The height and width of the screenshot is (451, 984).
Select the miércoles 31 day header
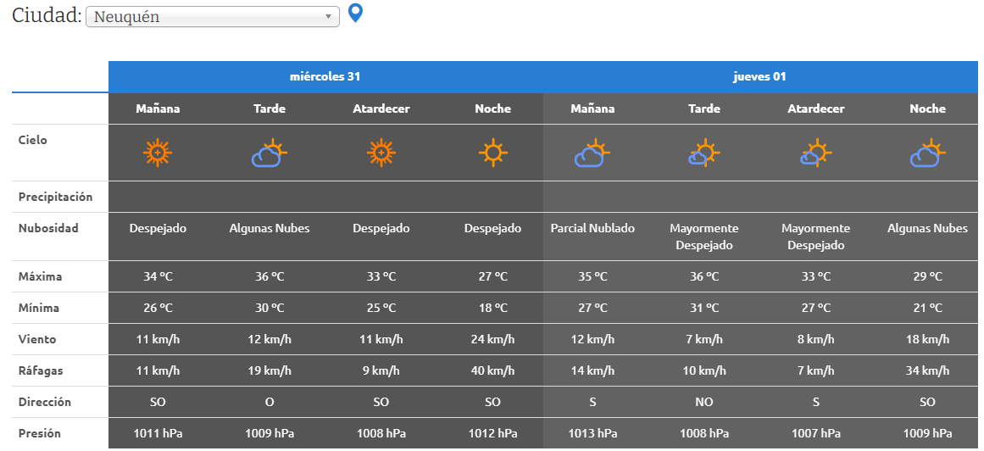click(x=325, y=76)
